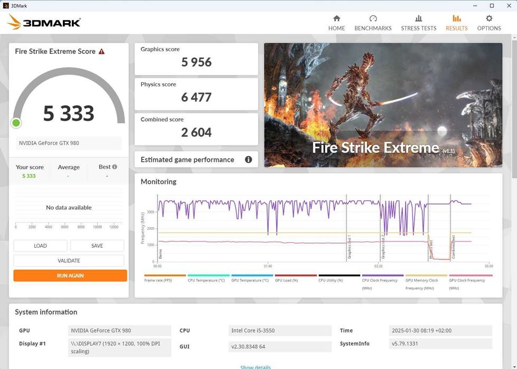Click the No data available text
The image size is (517, 369).
[69, 208]
